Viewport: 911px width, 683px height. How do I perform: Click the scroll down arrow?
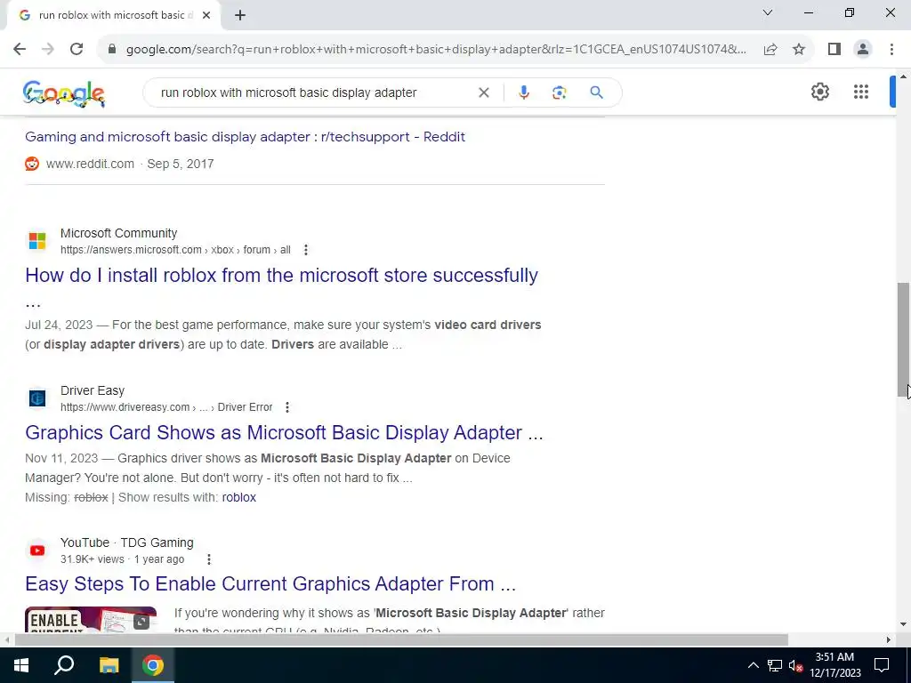click(x=903, y=625)
